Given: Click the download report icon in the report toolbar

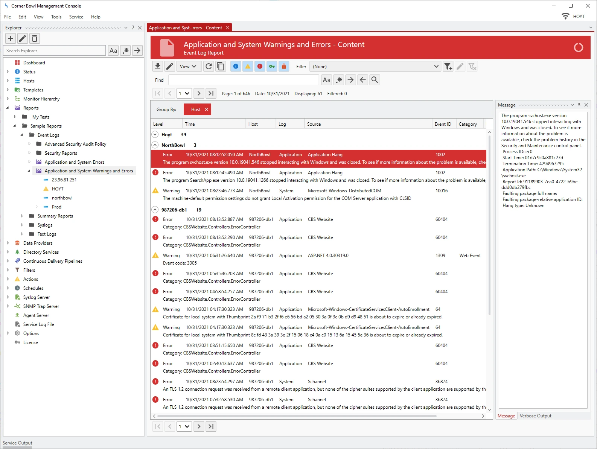Looking at the screenshot, I should [158, 67].
